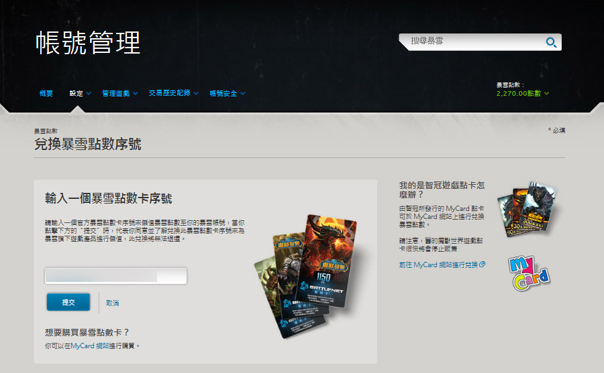The height and width of the screenshot is (373, 604).
Task: Open the 帳號安全 menu
Action: pyautogui.click(x=223, y=94)
